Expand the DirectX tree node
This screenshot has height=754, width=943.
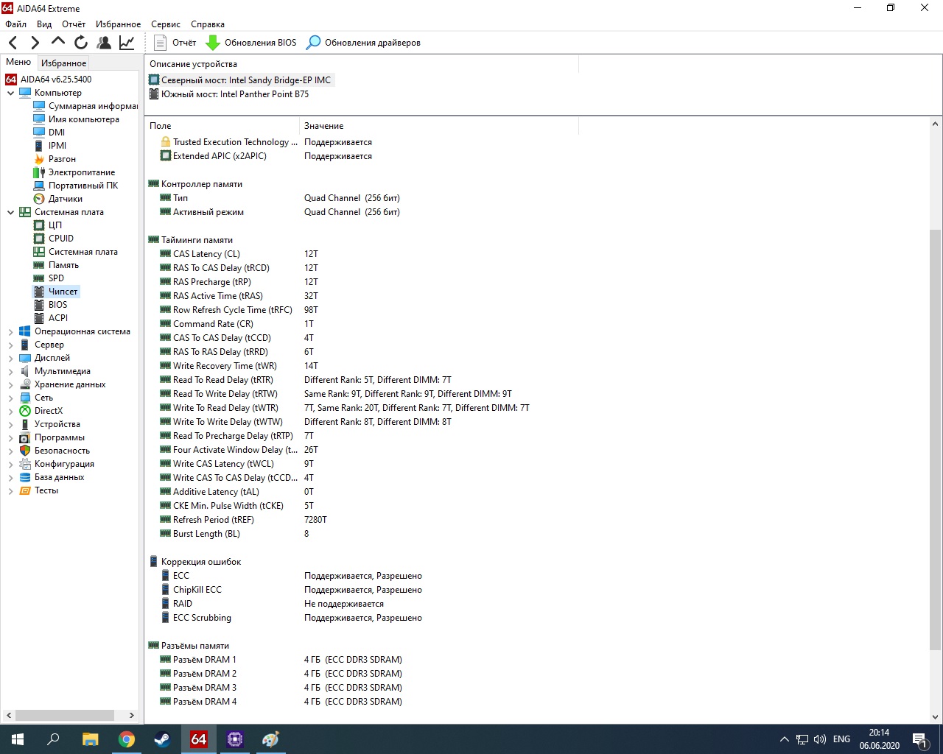click(10, 411)
